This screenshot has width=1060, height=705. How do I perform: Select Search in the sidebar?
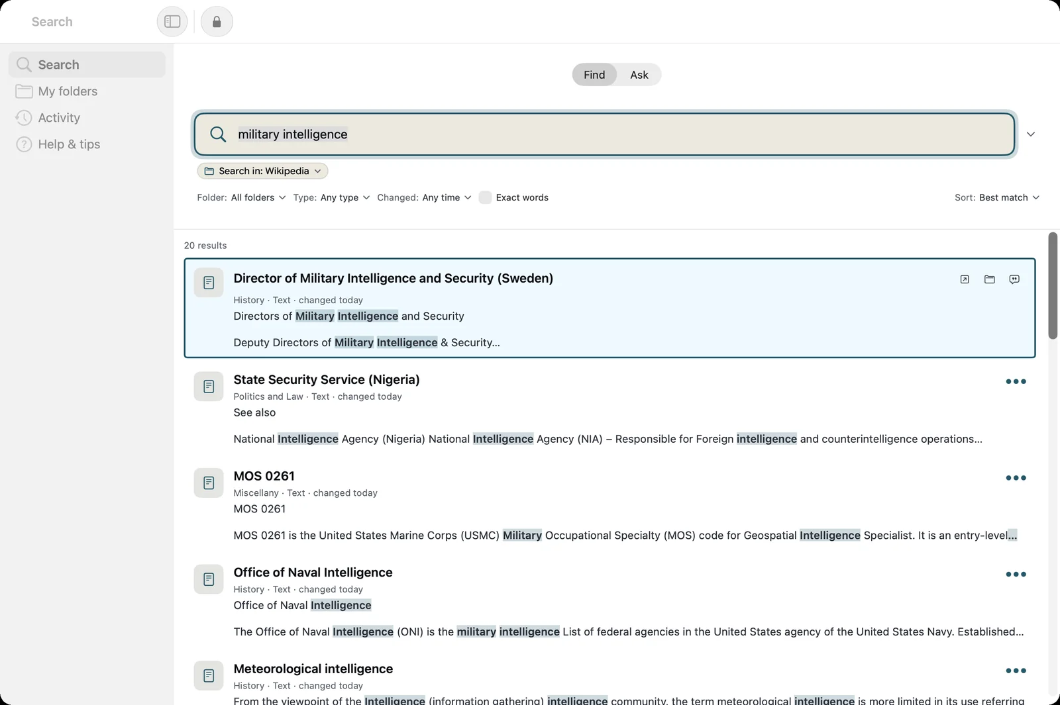(x=87, y=65)
